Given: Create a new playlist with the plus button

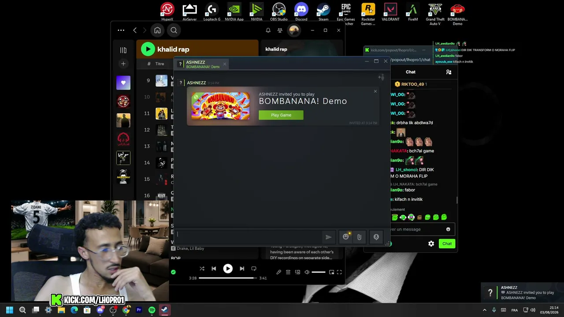Looking at the screenshot, I should click(123, 64).
